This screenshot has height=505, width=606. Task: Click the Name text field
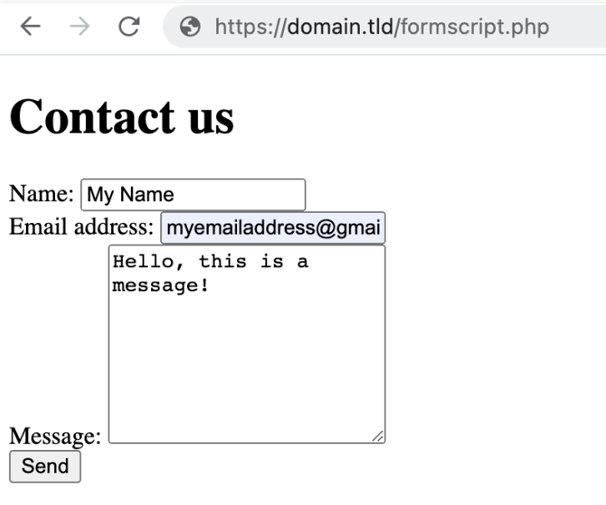(x=193, y=195)
